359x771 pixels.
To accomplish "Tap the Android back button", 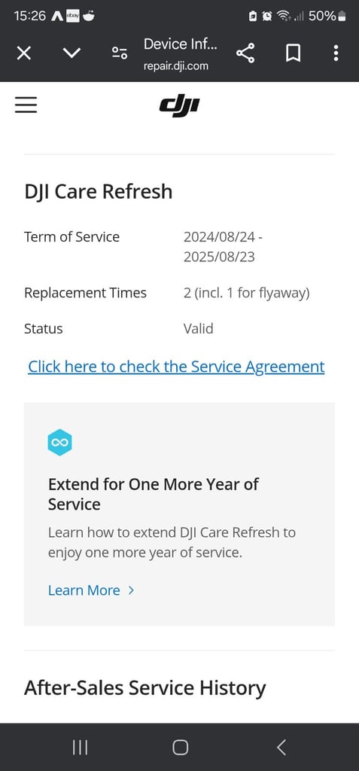I will click(281, 748).
